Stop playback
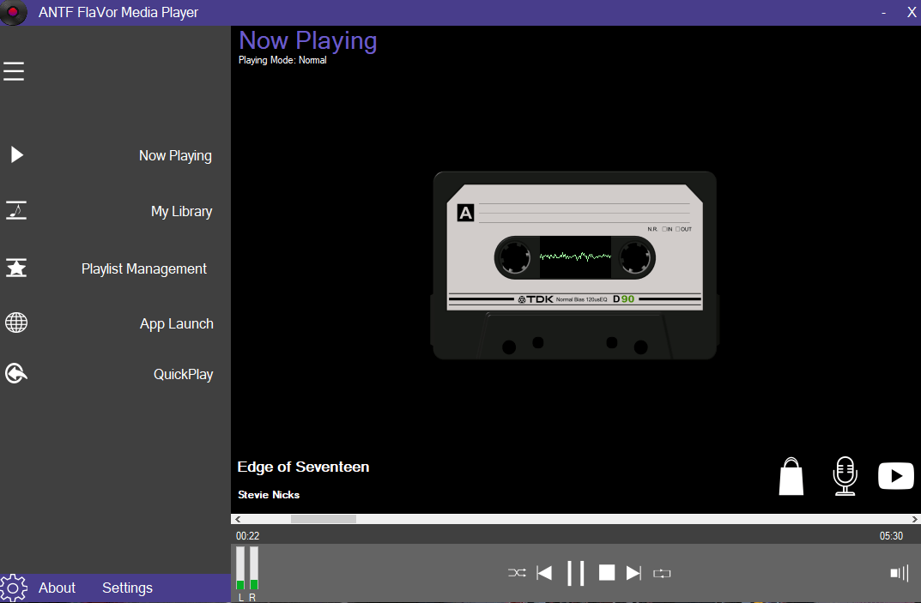Image resolution: width=921 pixels, height=603 pixels. 607,572
